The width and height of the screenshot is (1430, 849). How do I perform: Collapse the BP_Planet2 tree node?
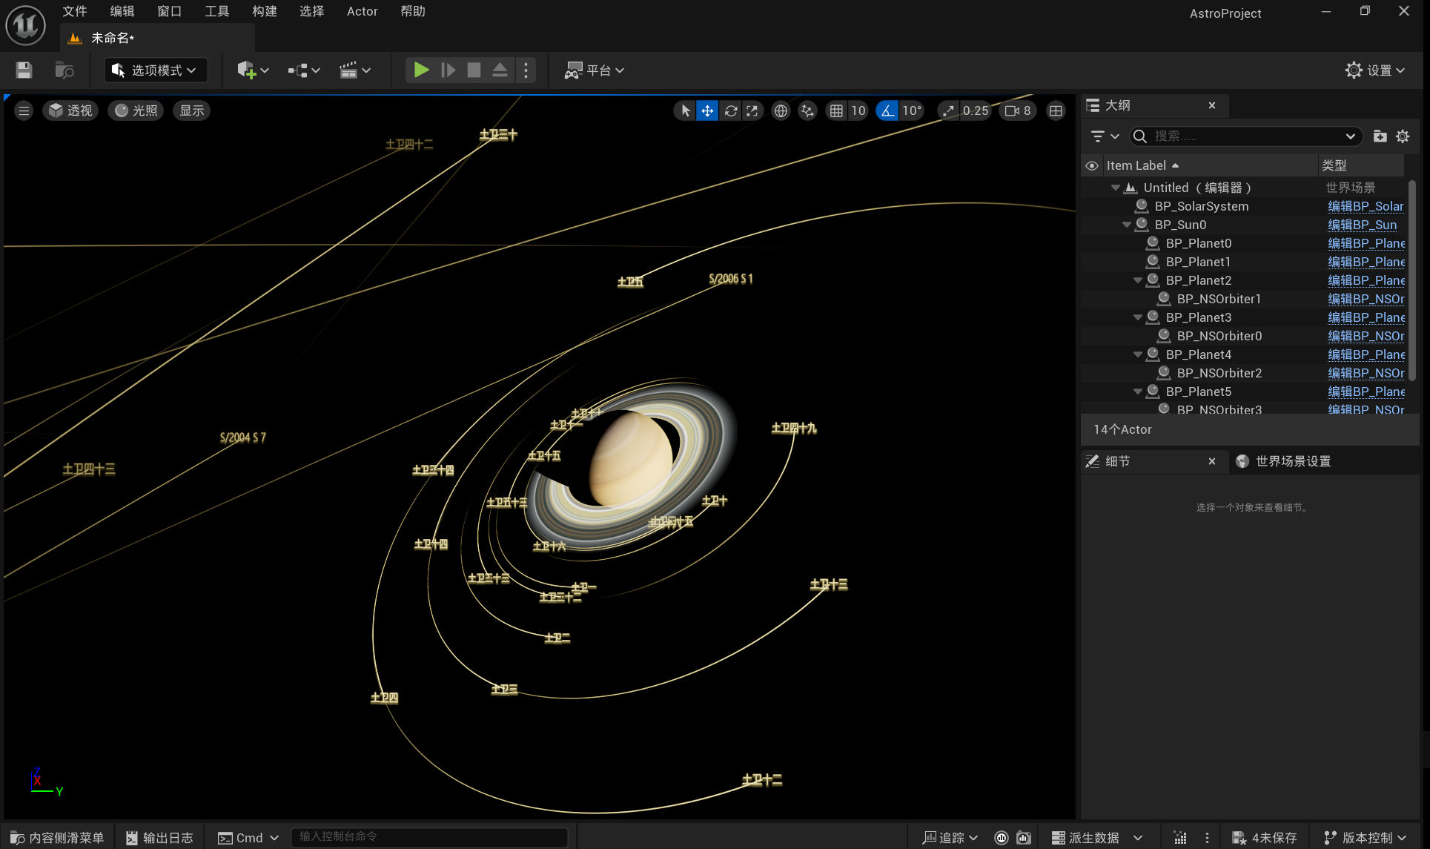coord(1137,280)
